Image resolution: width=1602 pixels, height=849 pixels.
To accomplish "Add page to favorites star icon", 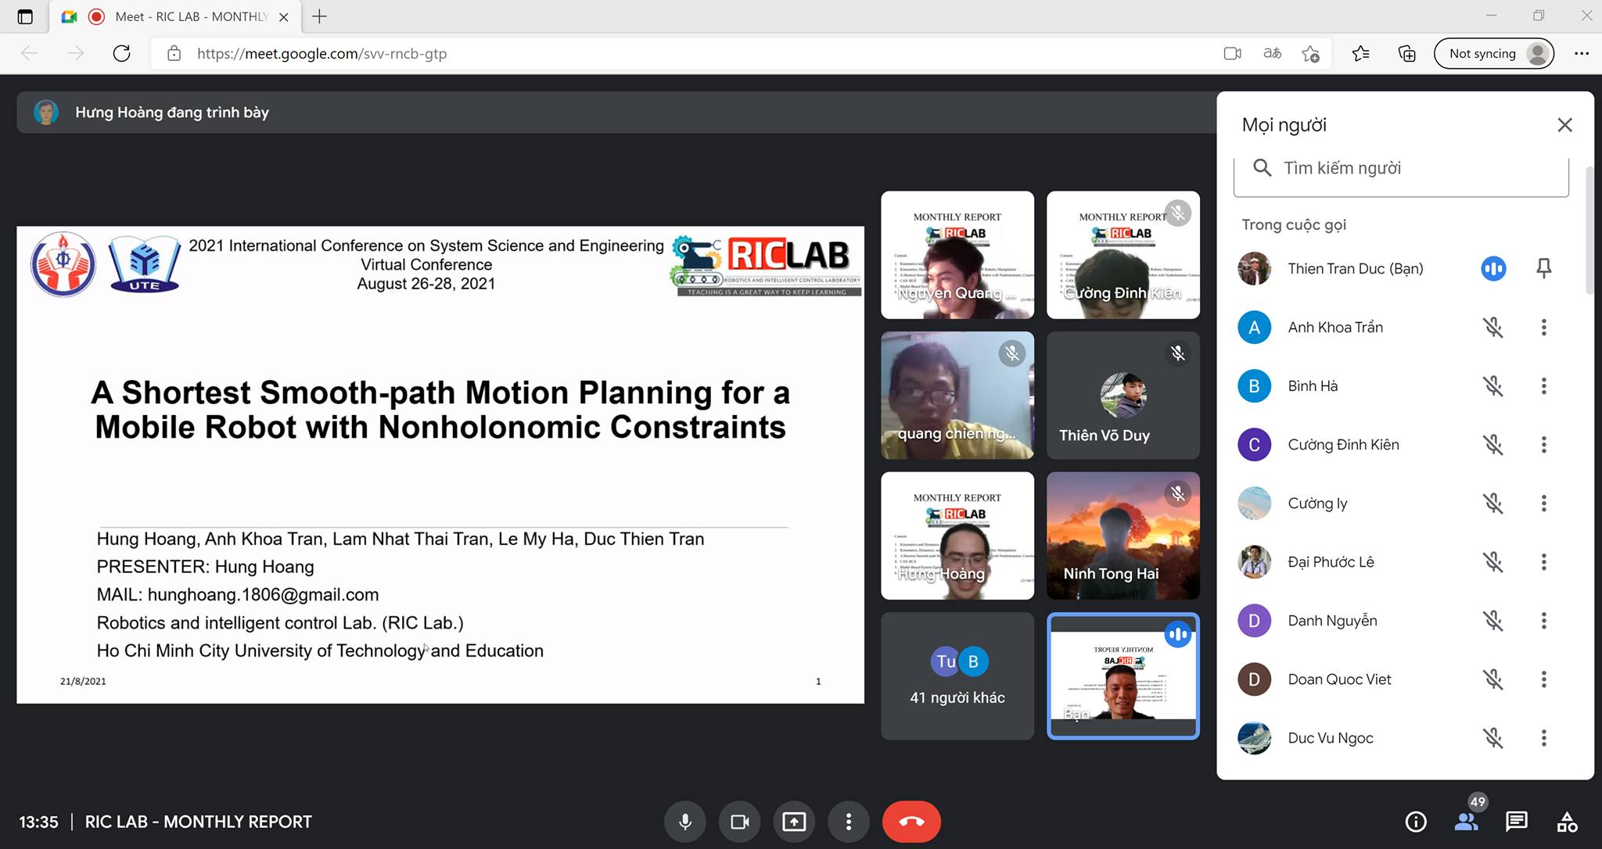I will click(1310, 53).
